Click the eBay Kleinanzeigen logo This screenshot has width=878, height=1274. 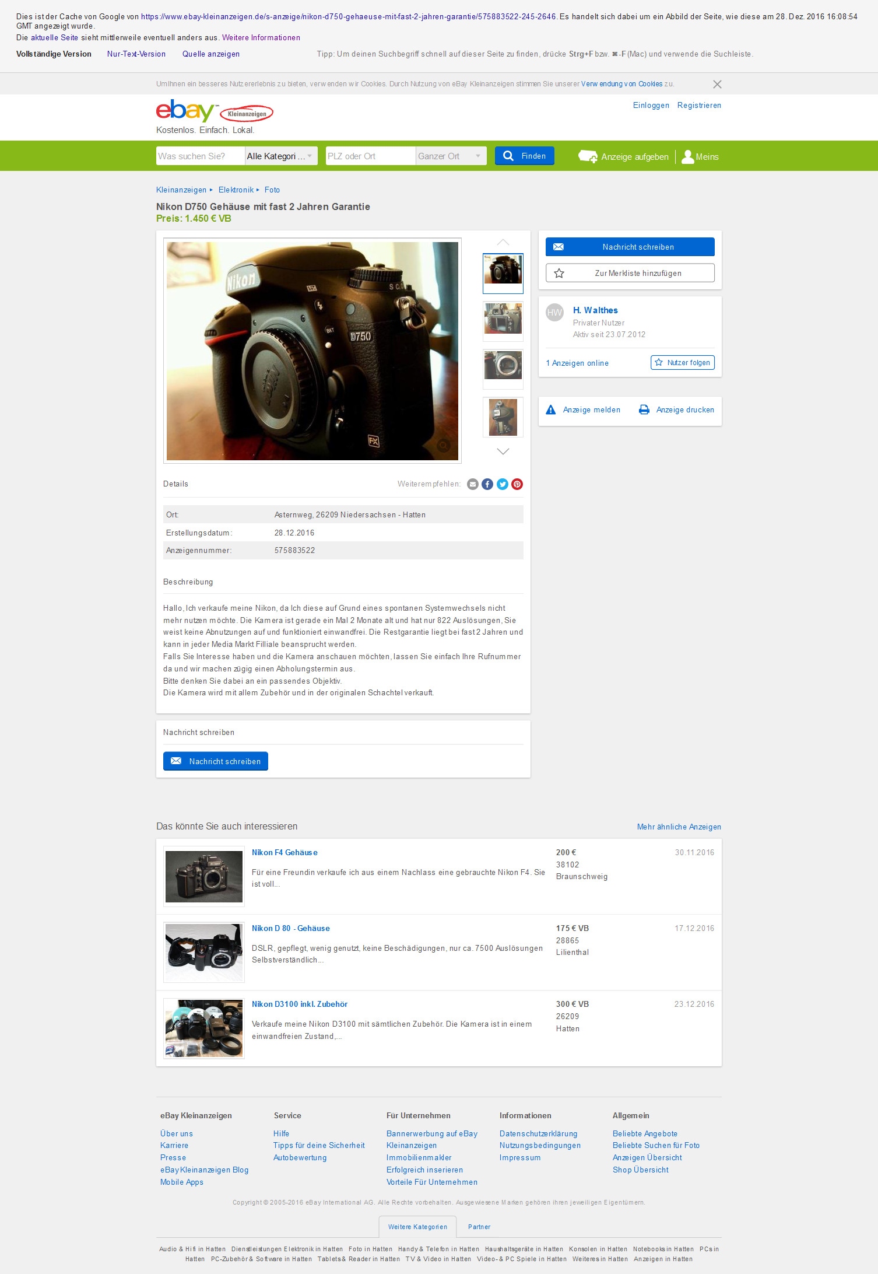214,111
